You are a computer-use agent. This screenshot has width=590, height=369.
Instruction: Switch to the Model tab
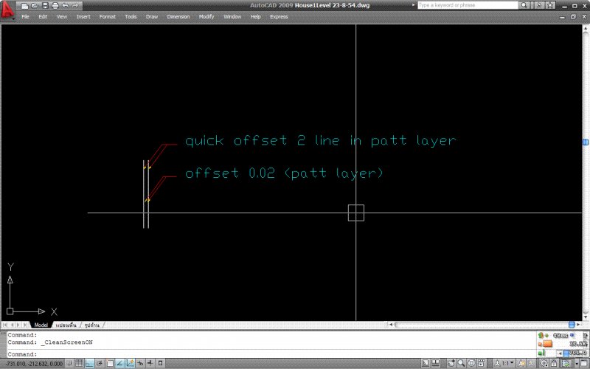[41, 325]
